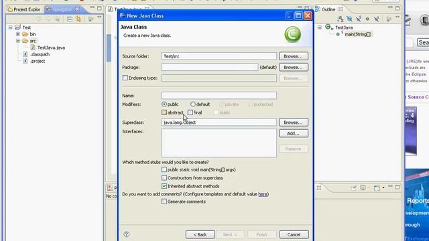Collapse the Test project tree node

coord(11,27)
